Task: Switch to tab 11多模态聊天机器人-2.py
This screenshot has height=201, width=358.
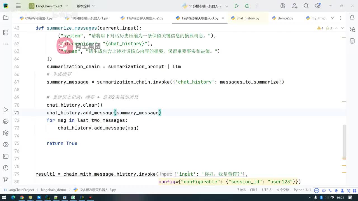Action: pos(142,18)
